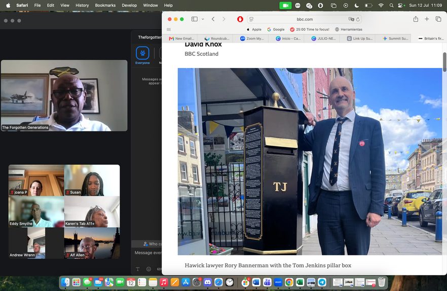Open the Bookmarks menu
This screenshot has height=291, width=447.
[x=105, y=5]
